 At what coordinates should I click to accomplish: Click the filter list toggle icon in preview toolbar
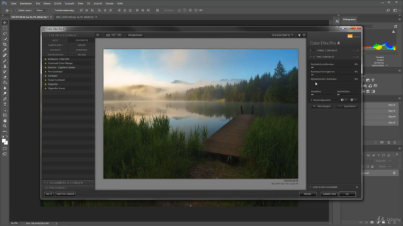click(98, 35)
